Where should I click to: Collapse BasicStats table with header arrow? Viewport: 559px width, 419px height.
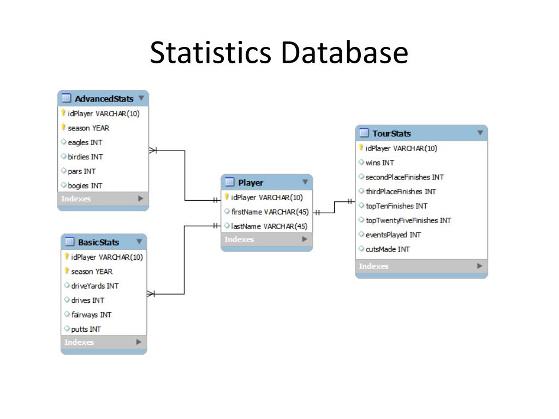[x=139, y=241]
